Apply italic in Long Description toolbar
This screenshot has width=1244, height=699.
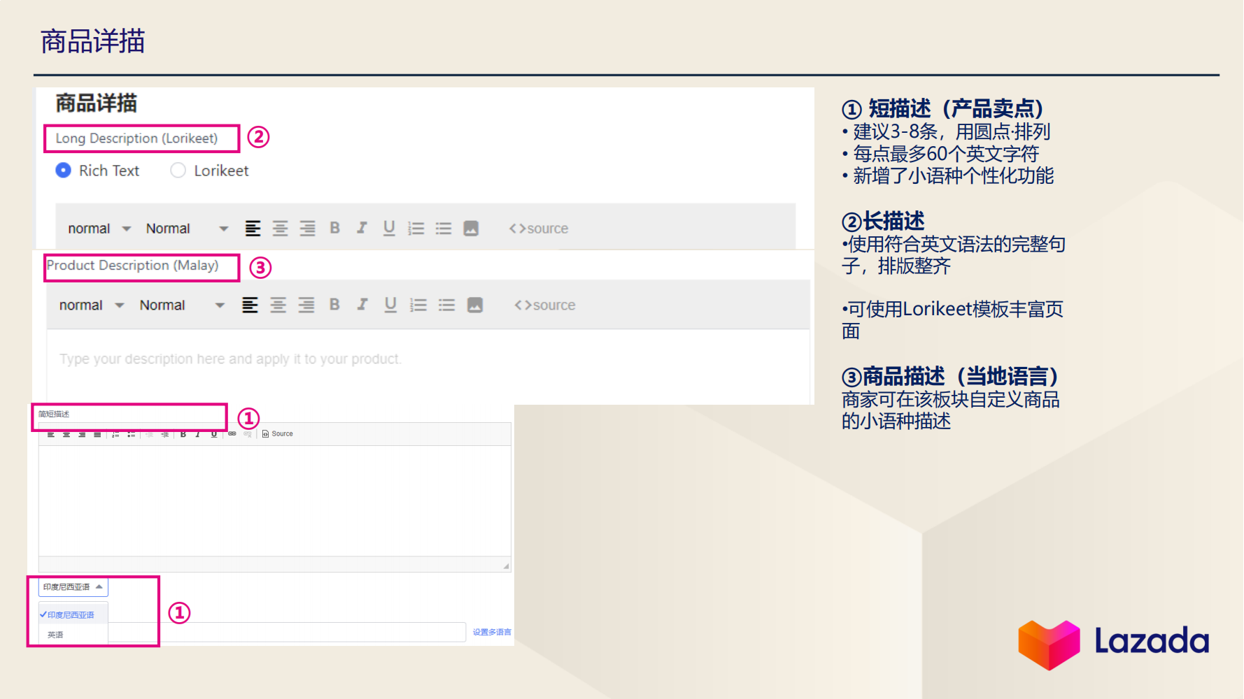tap(362, 228)
